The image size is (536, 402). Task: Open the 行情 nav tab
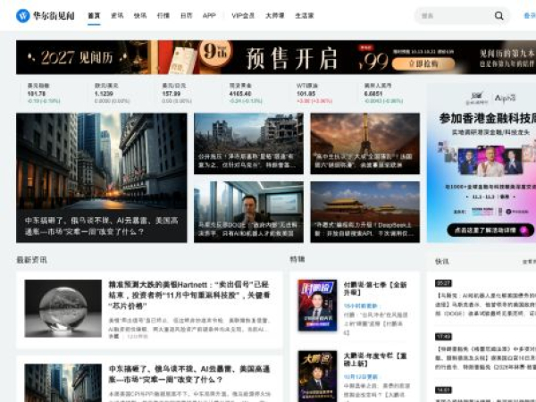click(163, 16)
